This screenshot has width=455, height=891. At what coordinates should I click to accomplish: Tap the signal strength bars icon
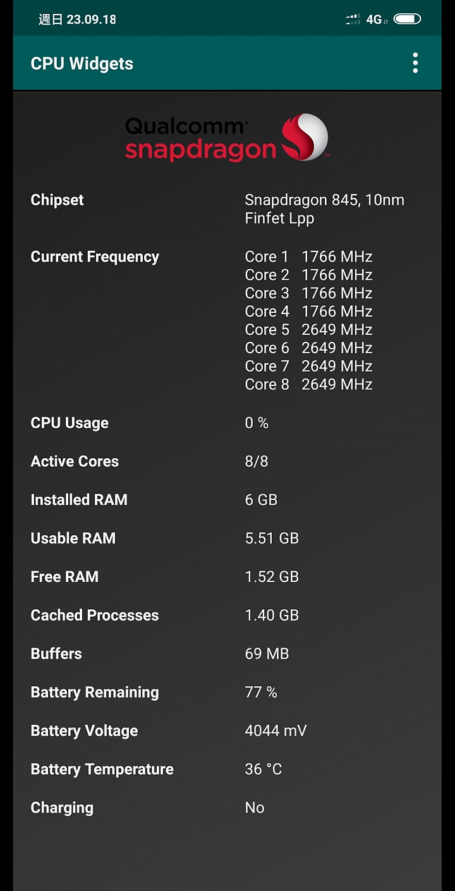coord(353,20)
